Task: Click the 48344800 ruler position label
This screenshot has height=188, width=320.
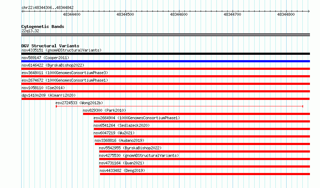Action: coord(286,14)
